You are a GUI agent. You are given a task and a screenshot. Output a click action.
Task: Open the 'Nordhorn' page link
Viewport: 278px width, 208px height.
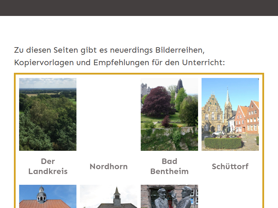click(108, 166)
